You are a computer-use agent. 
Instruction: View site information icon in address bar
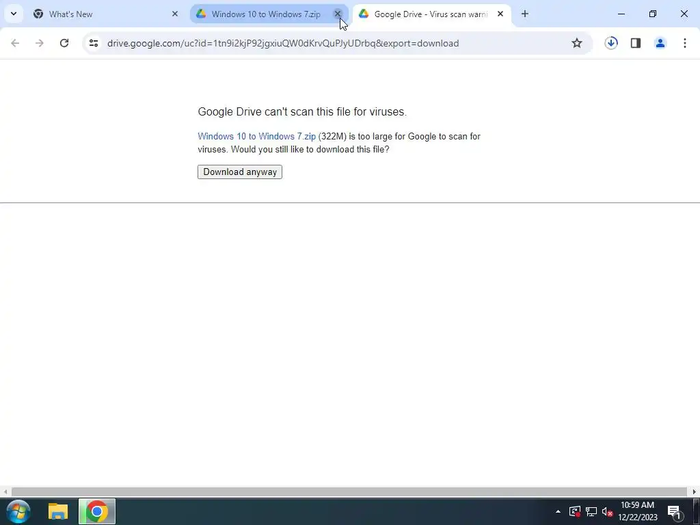point(93,43)
